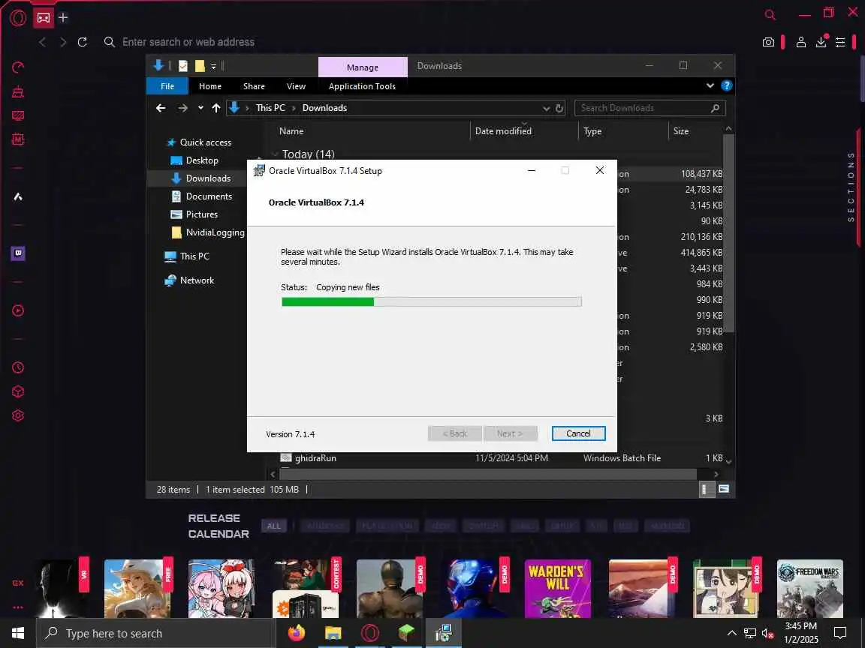
Task: Click Properties icon in quick access toolbar
Action: tap(182, 66)
